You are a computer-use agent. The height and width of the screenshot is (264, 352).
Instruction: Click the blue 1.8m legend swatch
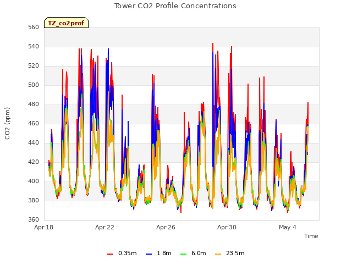coord(149,254)
